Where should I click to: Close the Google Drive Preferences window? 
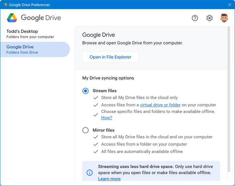[x=230, y=5]
